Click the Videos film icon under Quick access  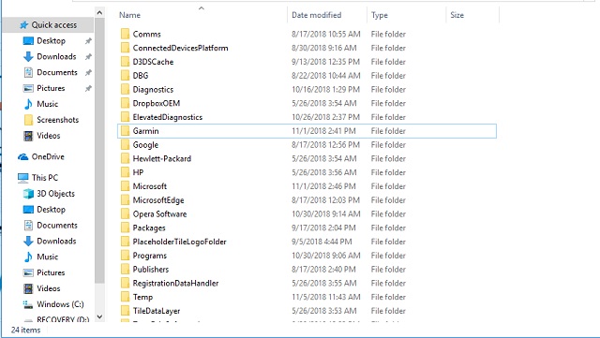(x=28, y=136)
